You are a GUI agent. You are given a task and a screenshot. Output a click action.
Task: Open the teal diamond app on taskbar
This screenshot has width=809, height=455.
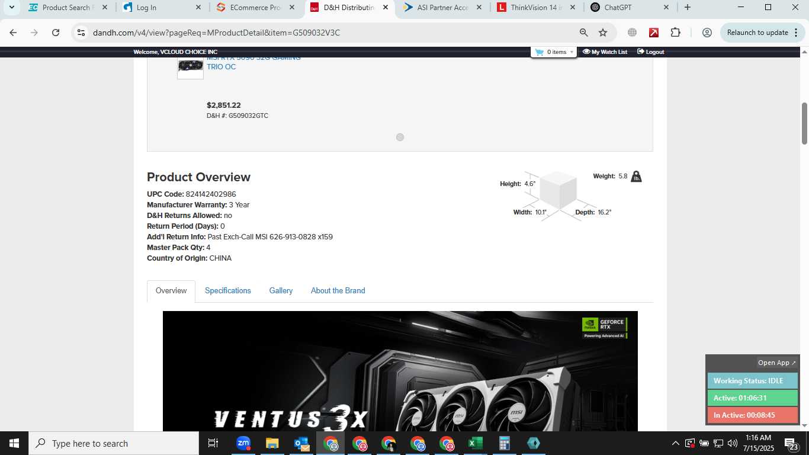point(533,443)
